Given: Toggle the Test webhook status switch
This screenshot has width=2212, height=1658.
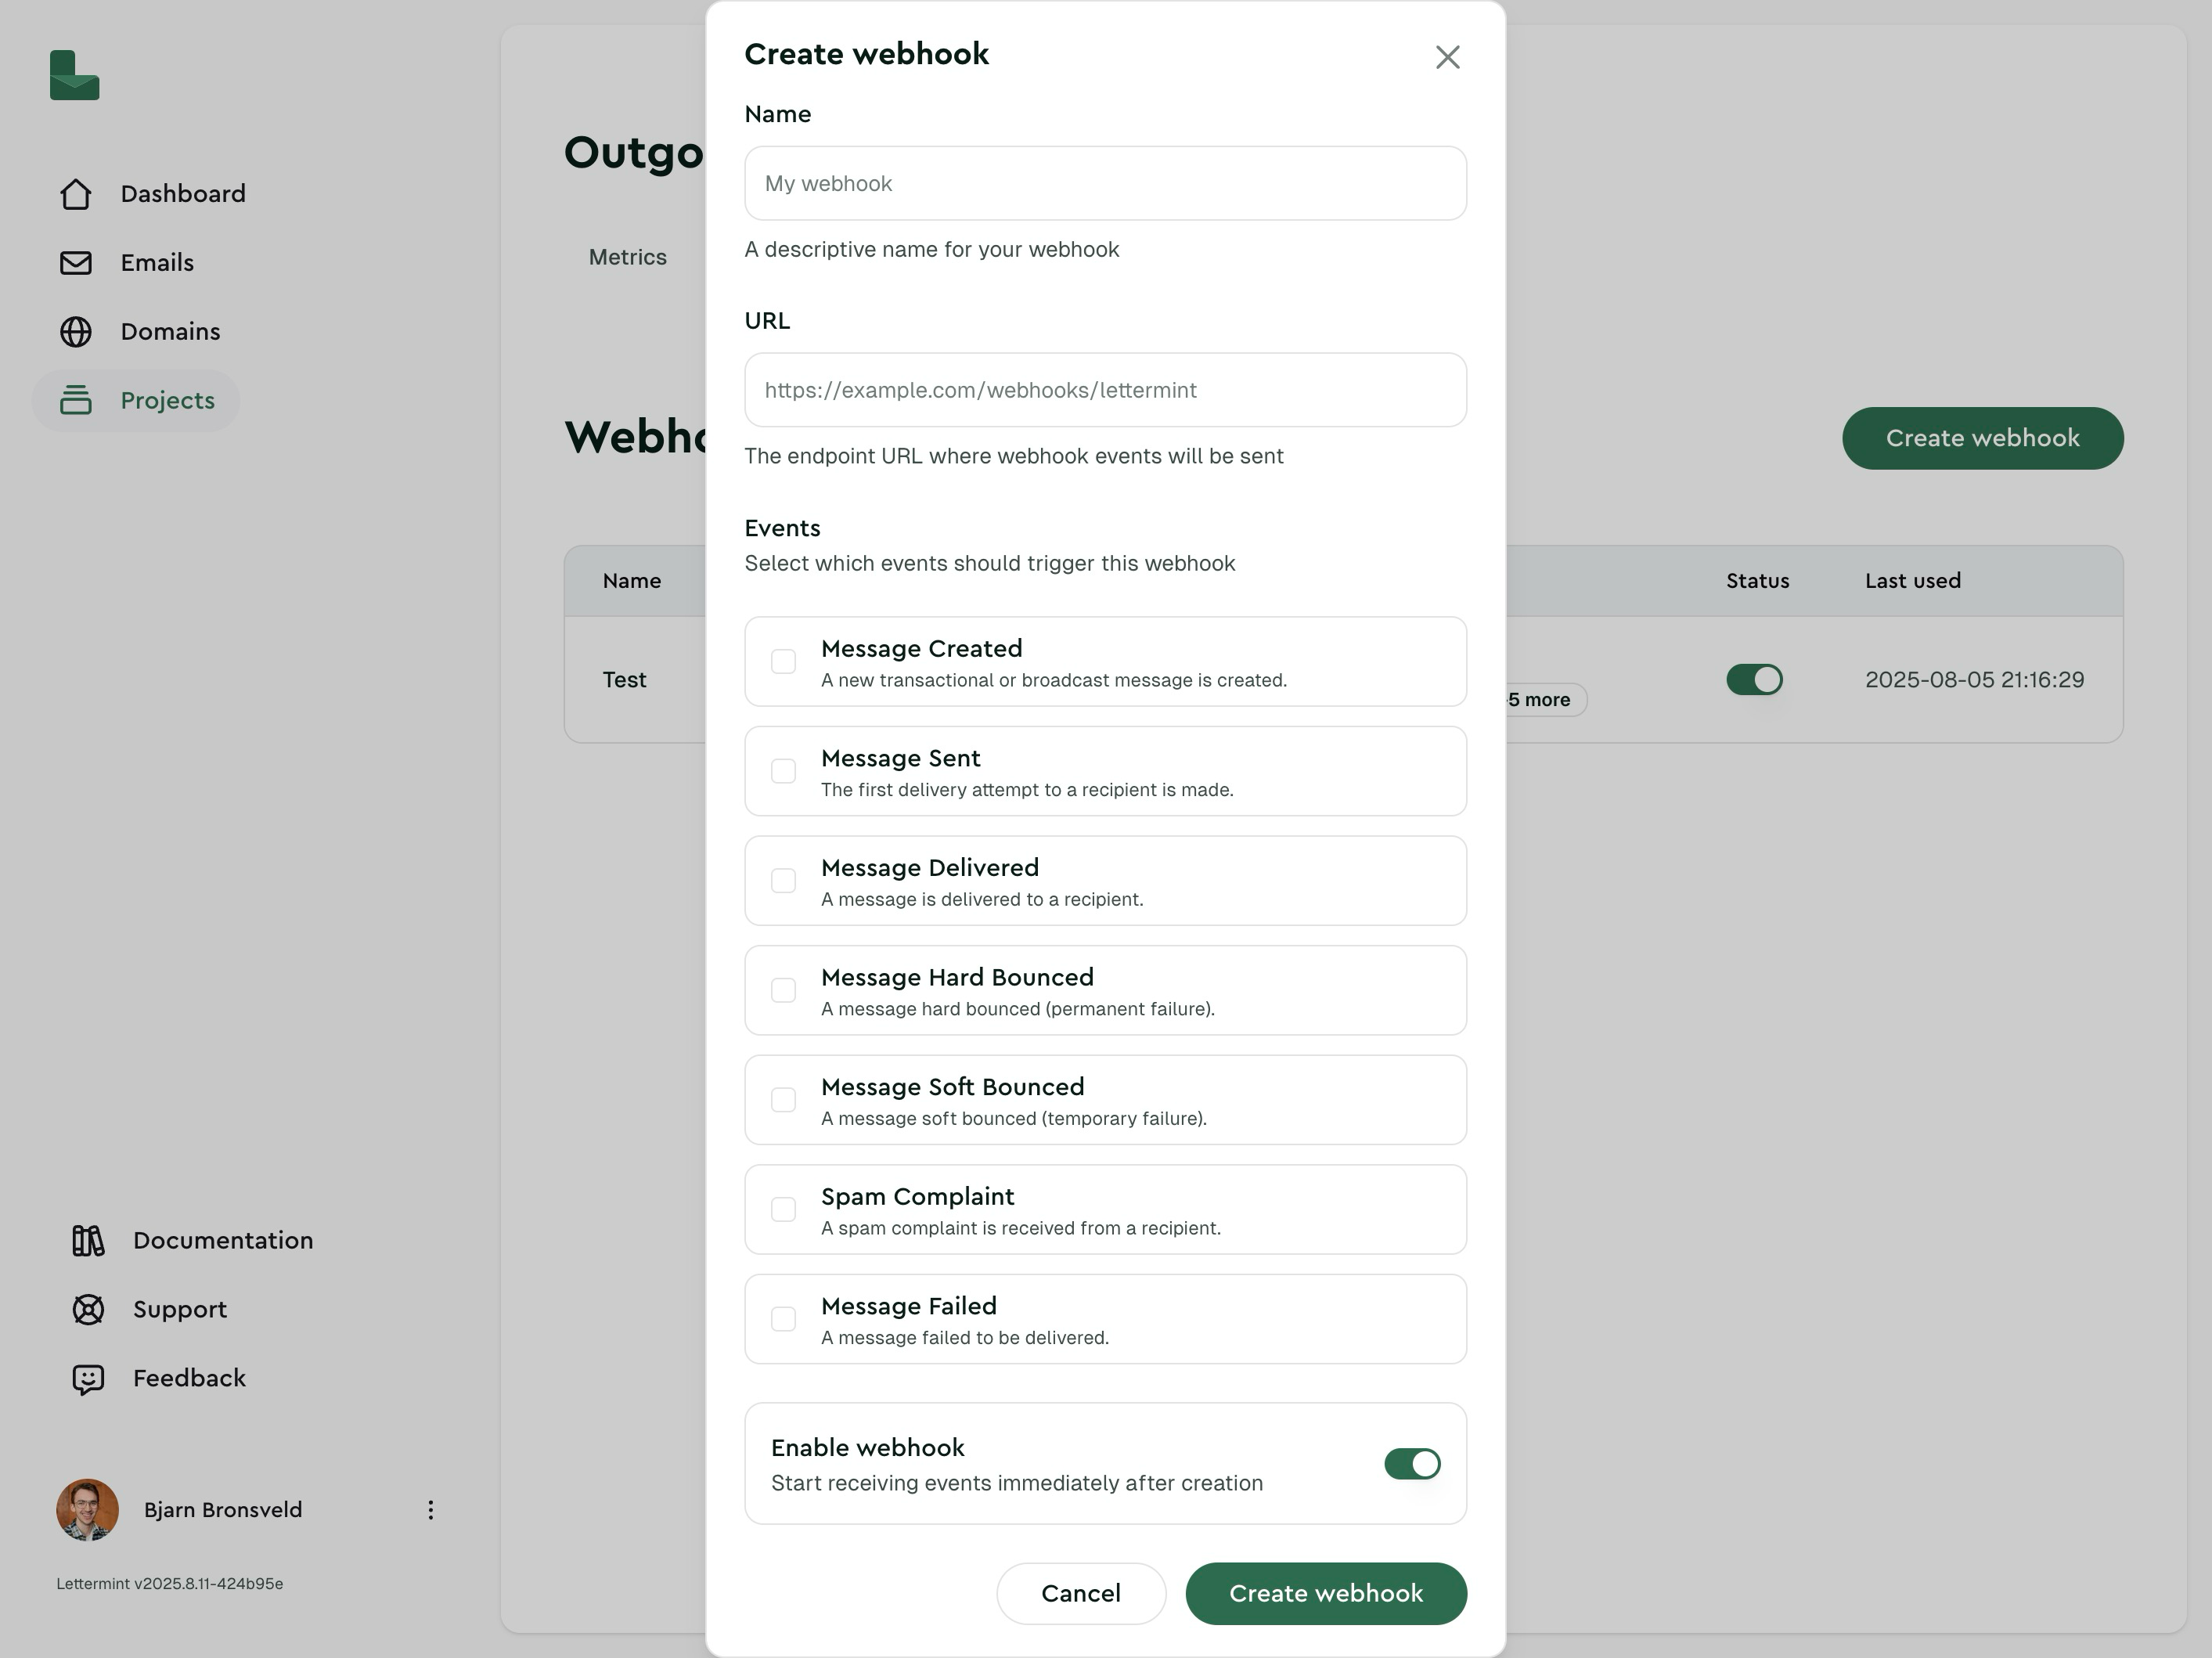Looking at the screenshot, I should click(1754, 680).
